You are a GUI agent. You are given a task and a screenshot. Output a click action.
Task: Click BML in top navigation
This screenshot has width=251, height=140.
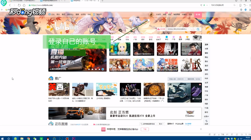89,14
